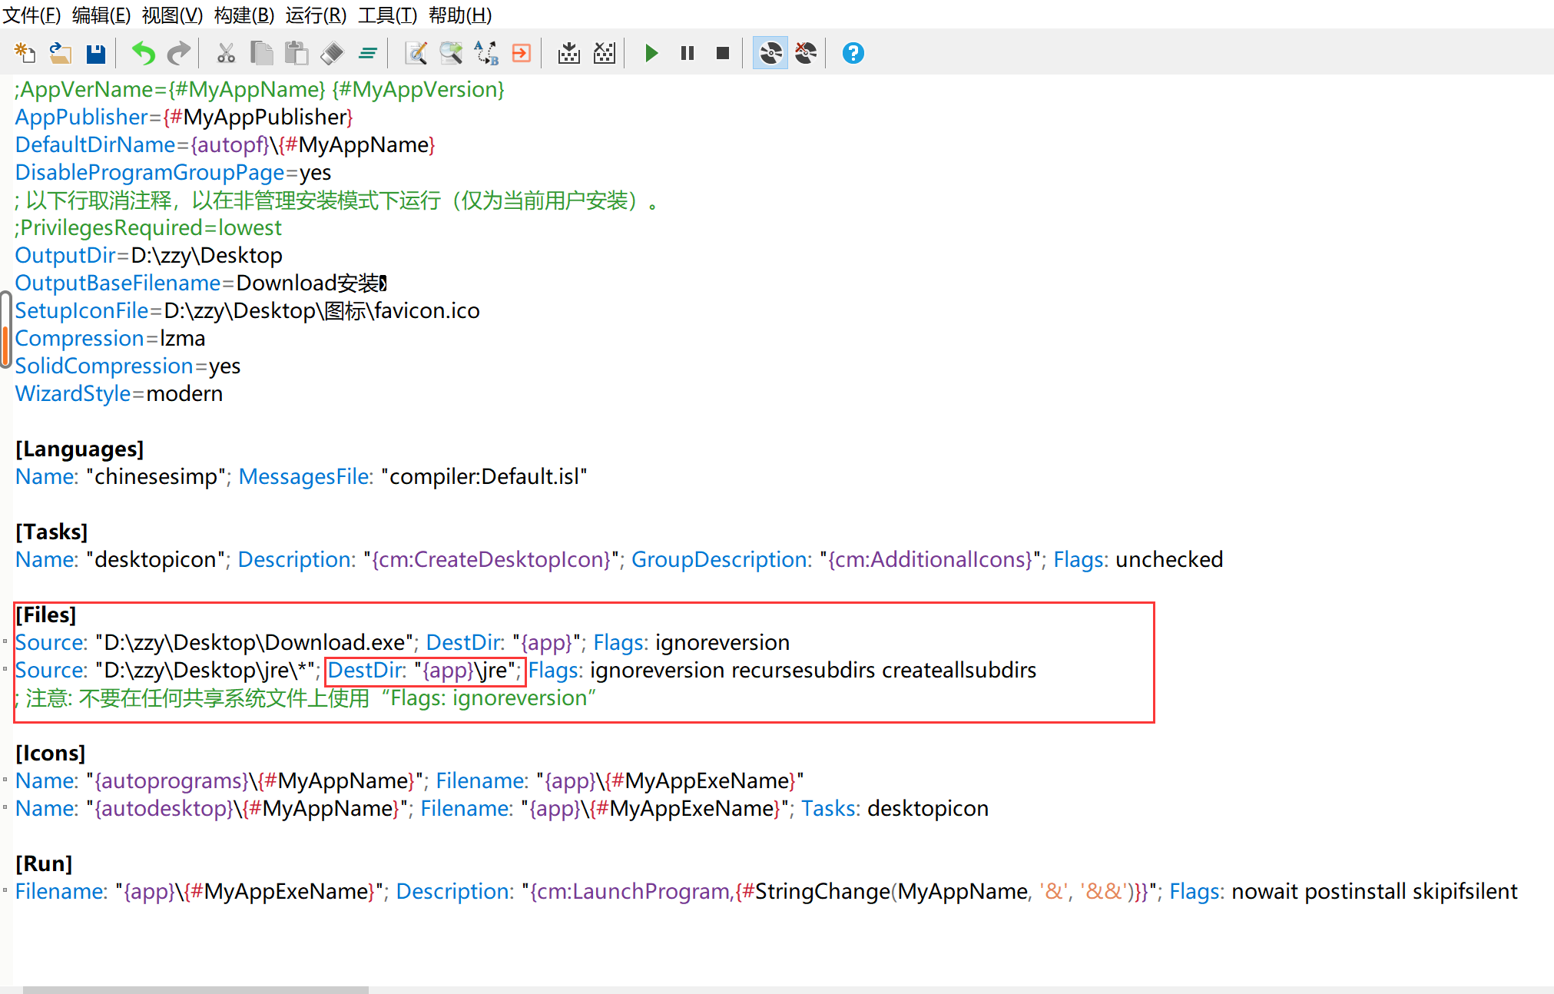The image size is (1554, 994).
Task: Create a new script with New icon
Action: (25, 53)
